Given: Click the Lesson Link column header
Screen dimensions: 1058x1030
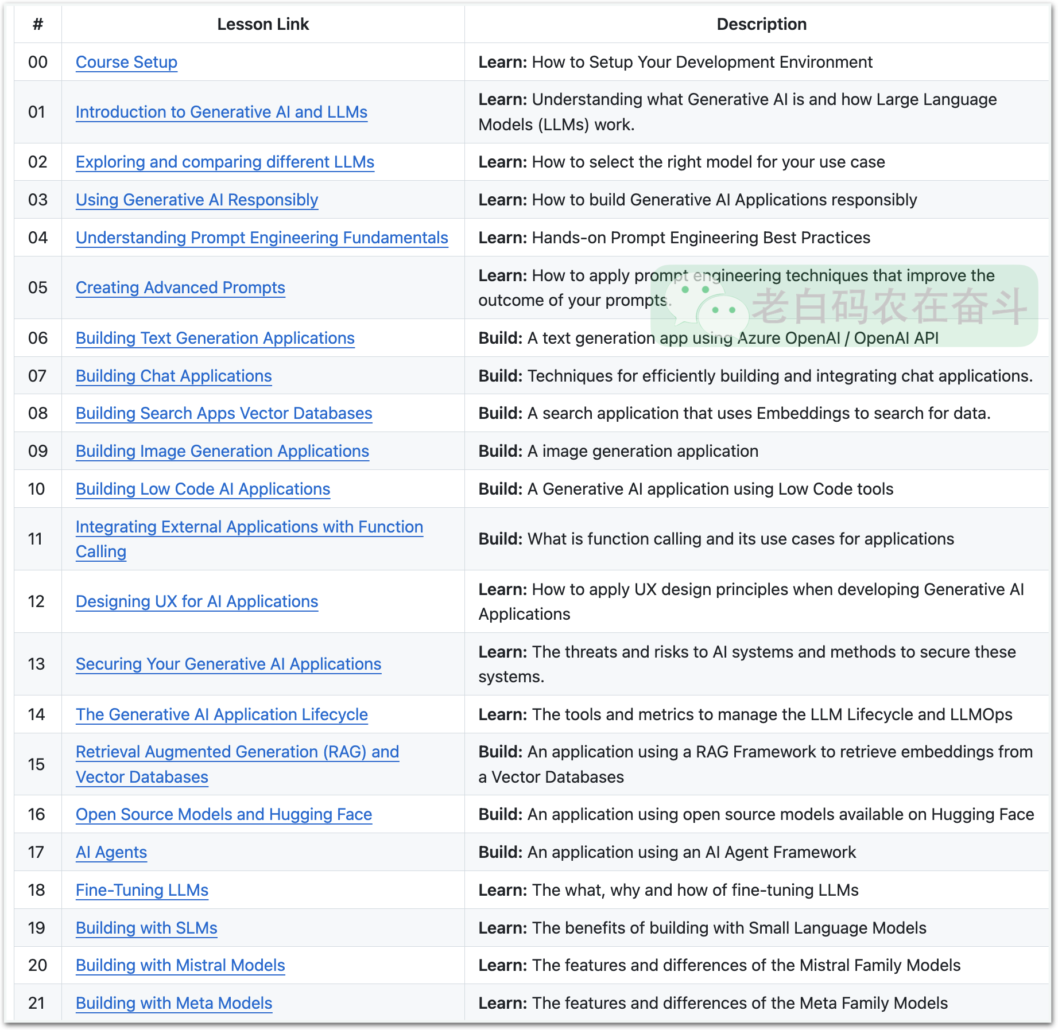Looking at the screenshot, I should [263, 24].
